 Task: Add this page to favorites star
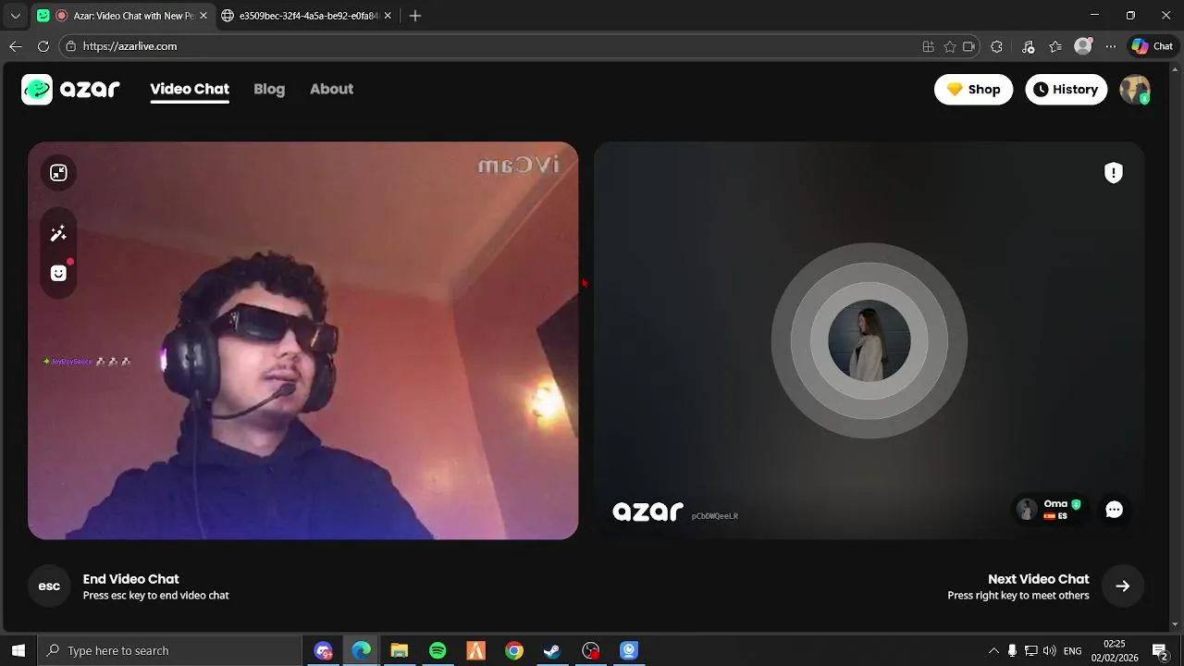(949, 46)
